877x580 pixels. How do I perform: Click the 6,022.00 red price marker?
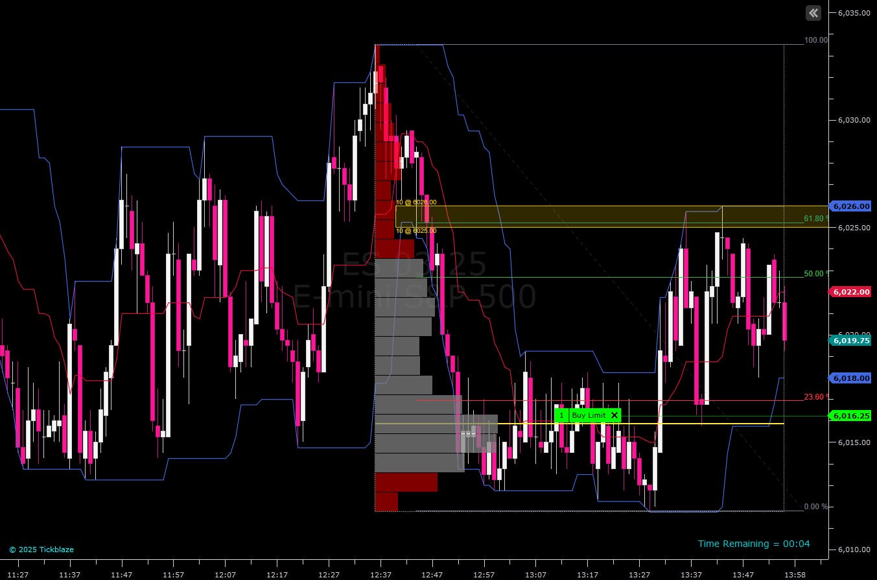[x=851, y=292]
